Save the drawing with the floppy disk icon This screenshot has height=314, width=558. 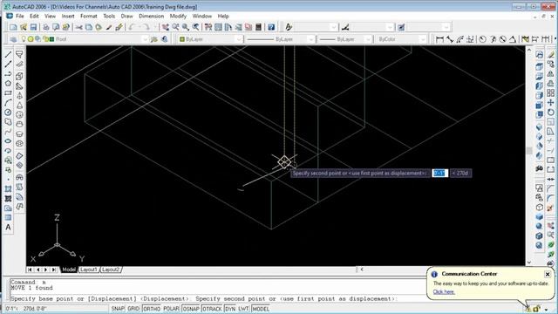(x=33, y=27)
